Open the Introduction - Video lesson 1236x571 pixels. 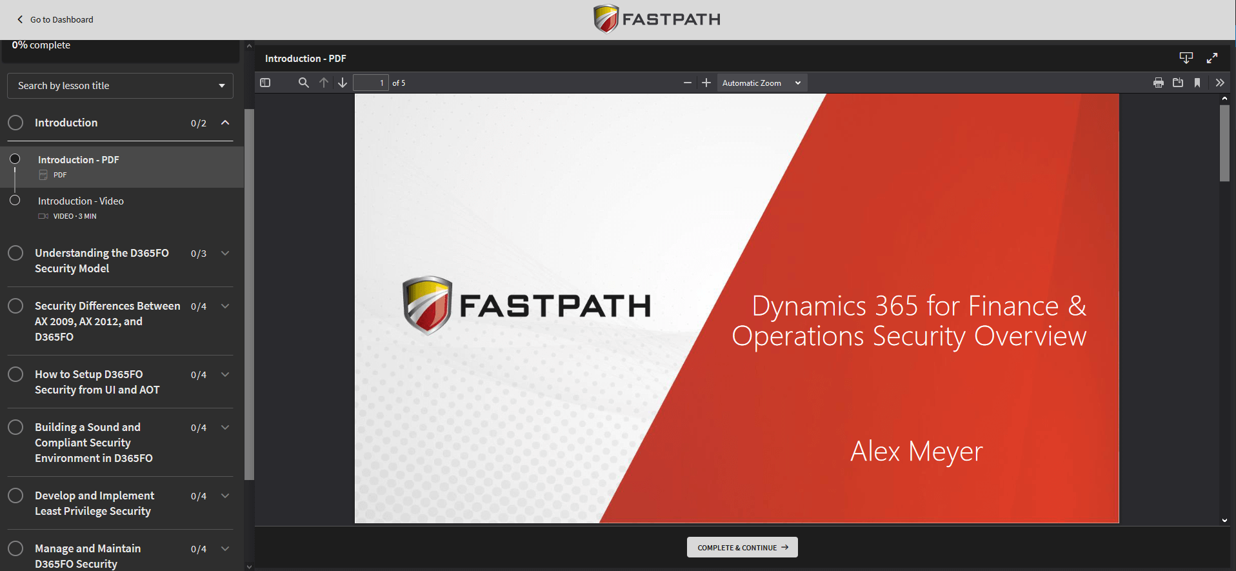122,208
